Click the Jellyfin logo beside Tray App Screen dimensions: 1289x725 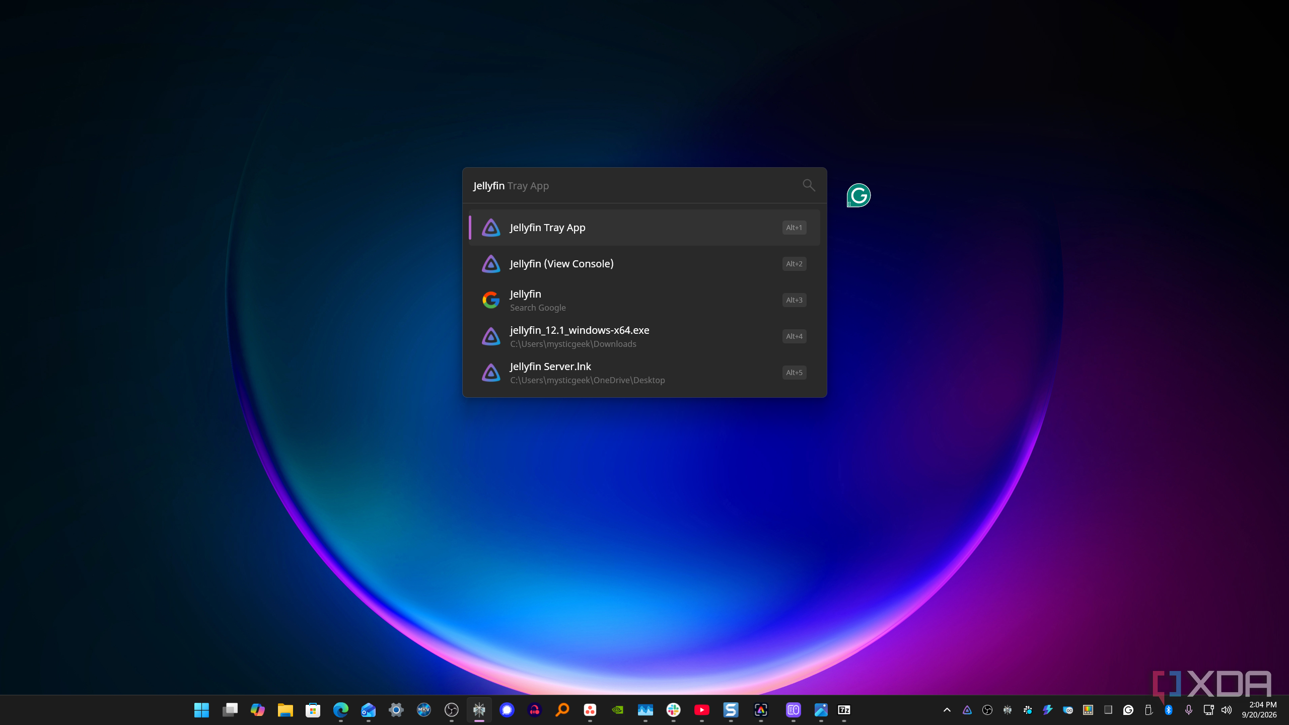(x=491, y=228)
